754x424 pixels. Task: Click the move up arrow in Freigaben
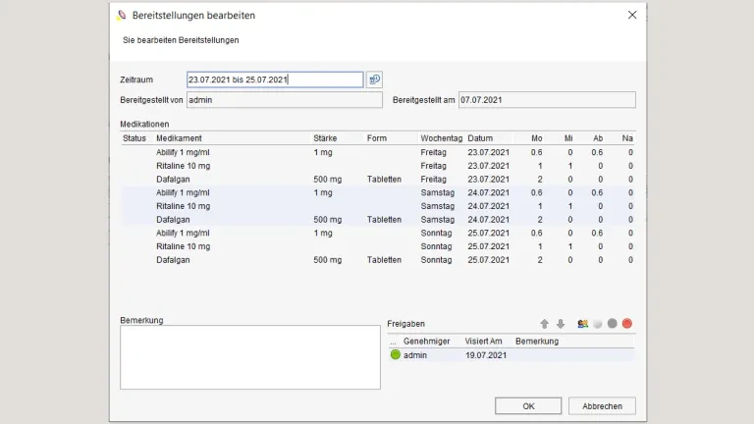pyautogui.click(x=545, y=324)
